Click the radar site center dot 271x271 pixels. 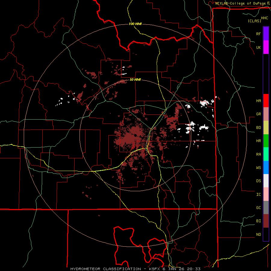pos(135,135)
